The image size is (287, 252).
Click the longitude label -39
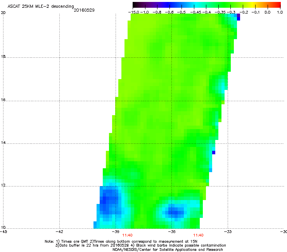(116, 232)
